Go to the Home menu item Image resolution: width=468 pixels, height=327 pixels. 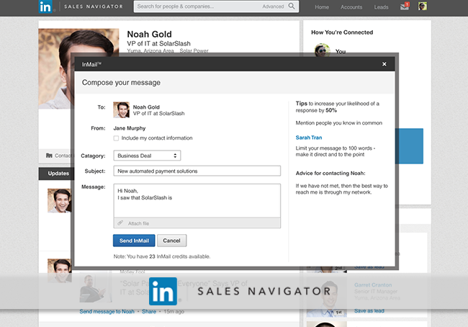coord(322,7)
